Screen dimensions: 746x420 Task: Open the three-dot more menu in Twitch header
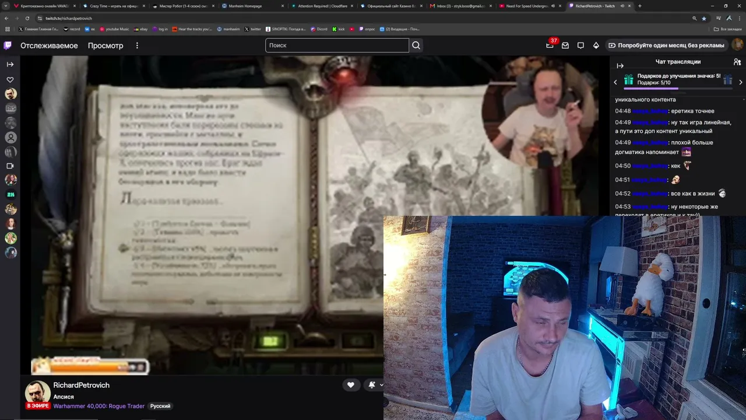(138, 45)
